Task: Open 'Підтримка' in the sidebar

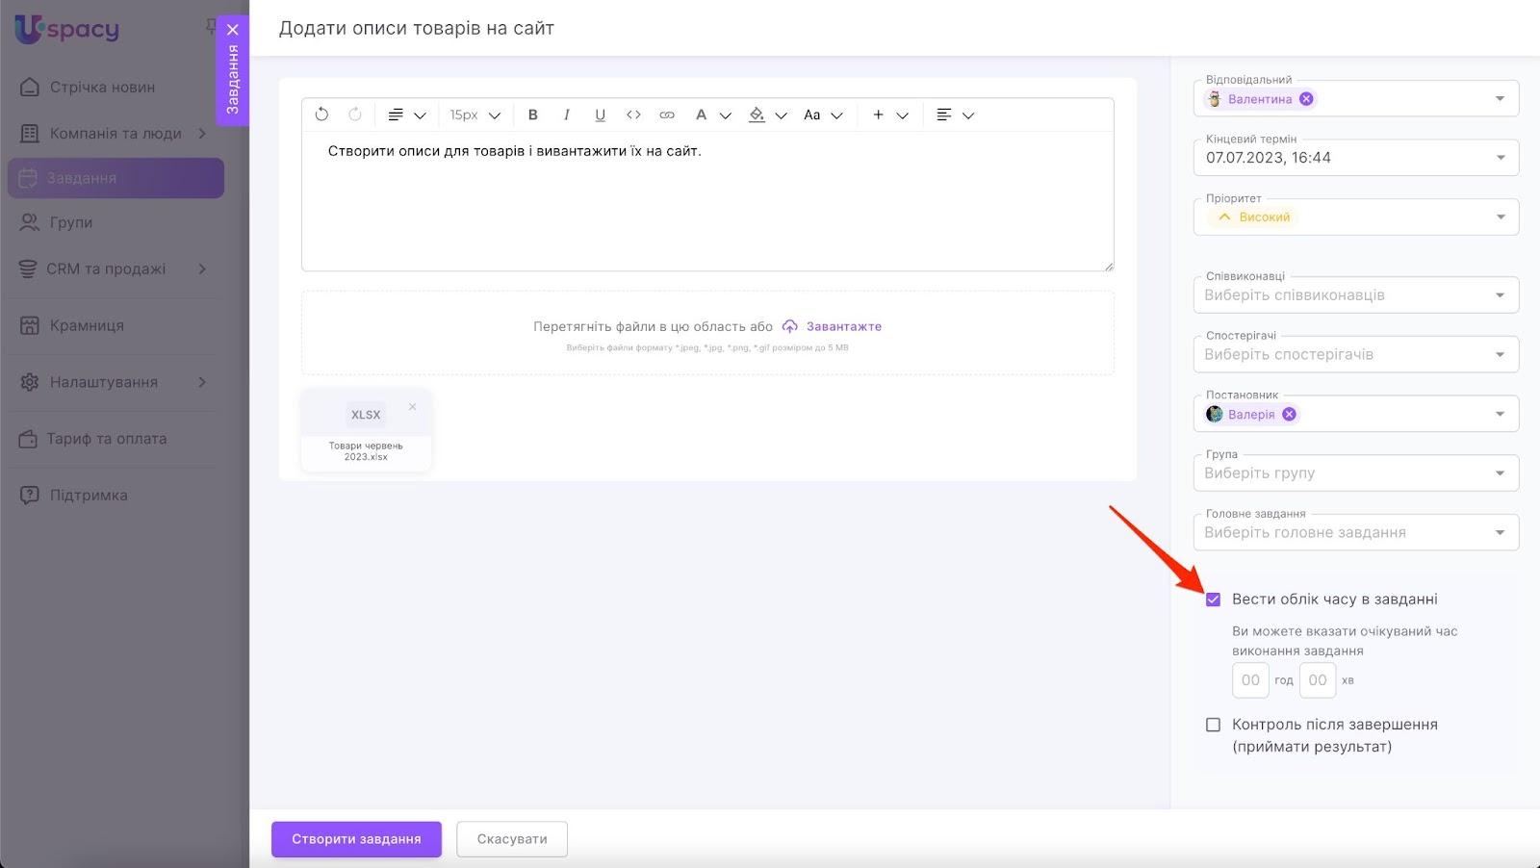Action: tap(115, 496)
